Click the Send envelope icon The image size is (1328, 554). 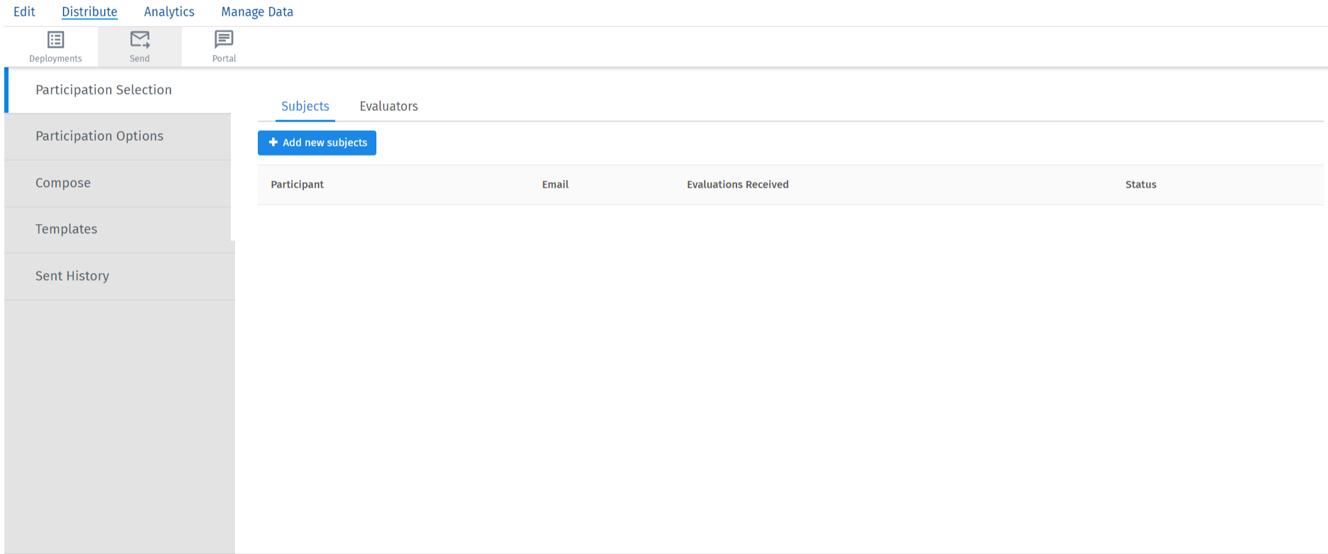pos(140,40)
